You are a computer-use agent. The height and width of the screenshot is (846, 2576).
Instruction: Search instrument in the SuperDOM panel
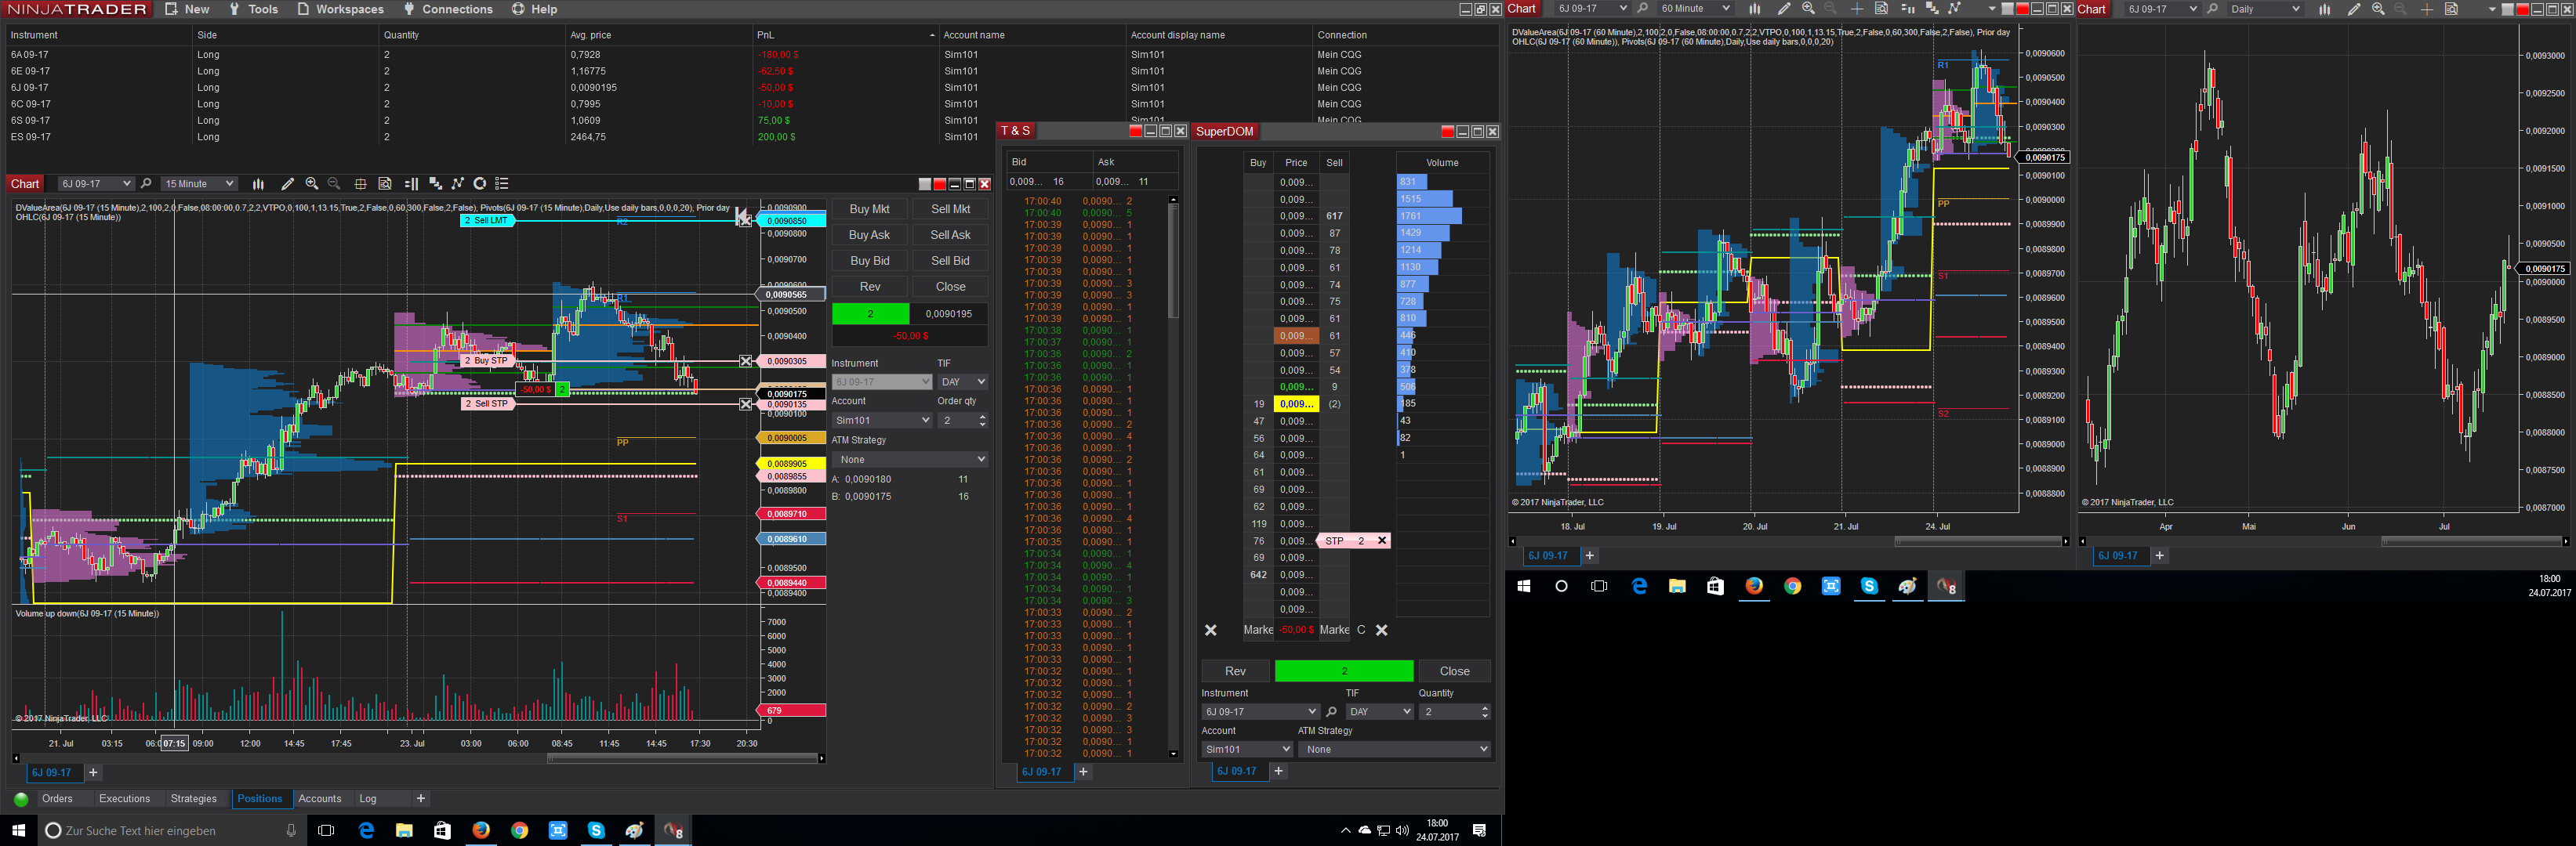pos(1331,712)
